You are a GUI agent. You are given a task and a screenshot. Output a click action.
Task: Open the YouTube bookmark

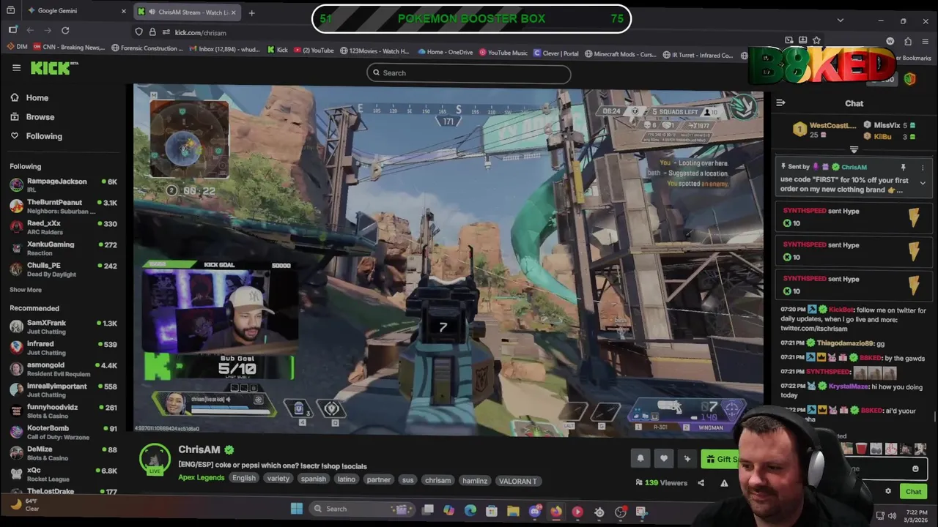pos(314,51)
